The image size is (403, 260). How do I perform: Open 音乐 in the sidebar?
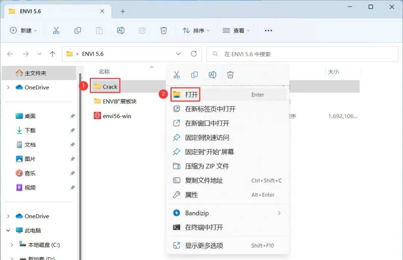[x=25, y=173]
